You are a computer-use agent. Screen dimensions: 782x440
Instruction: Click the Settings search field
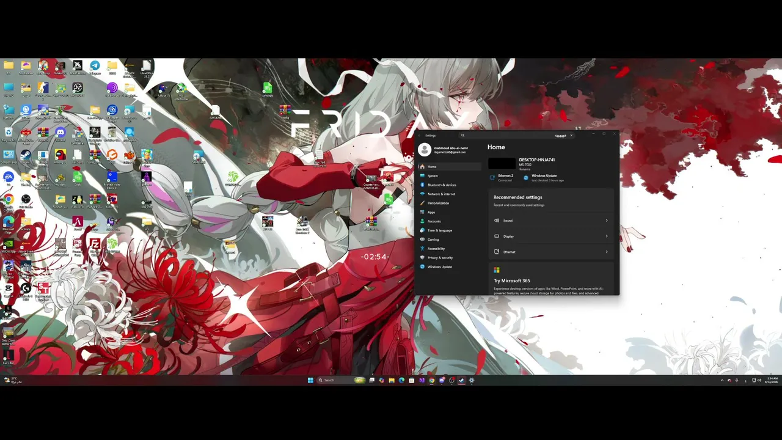516,136
